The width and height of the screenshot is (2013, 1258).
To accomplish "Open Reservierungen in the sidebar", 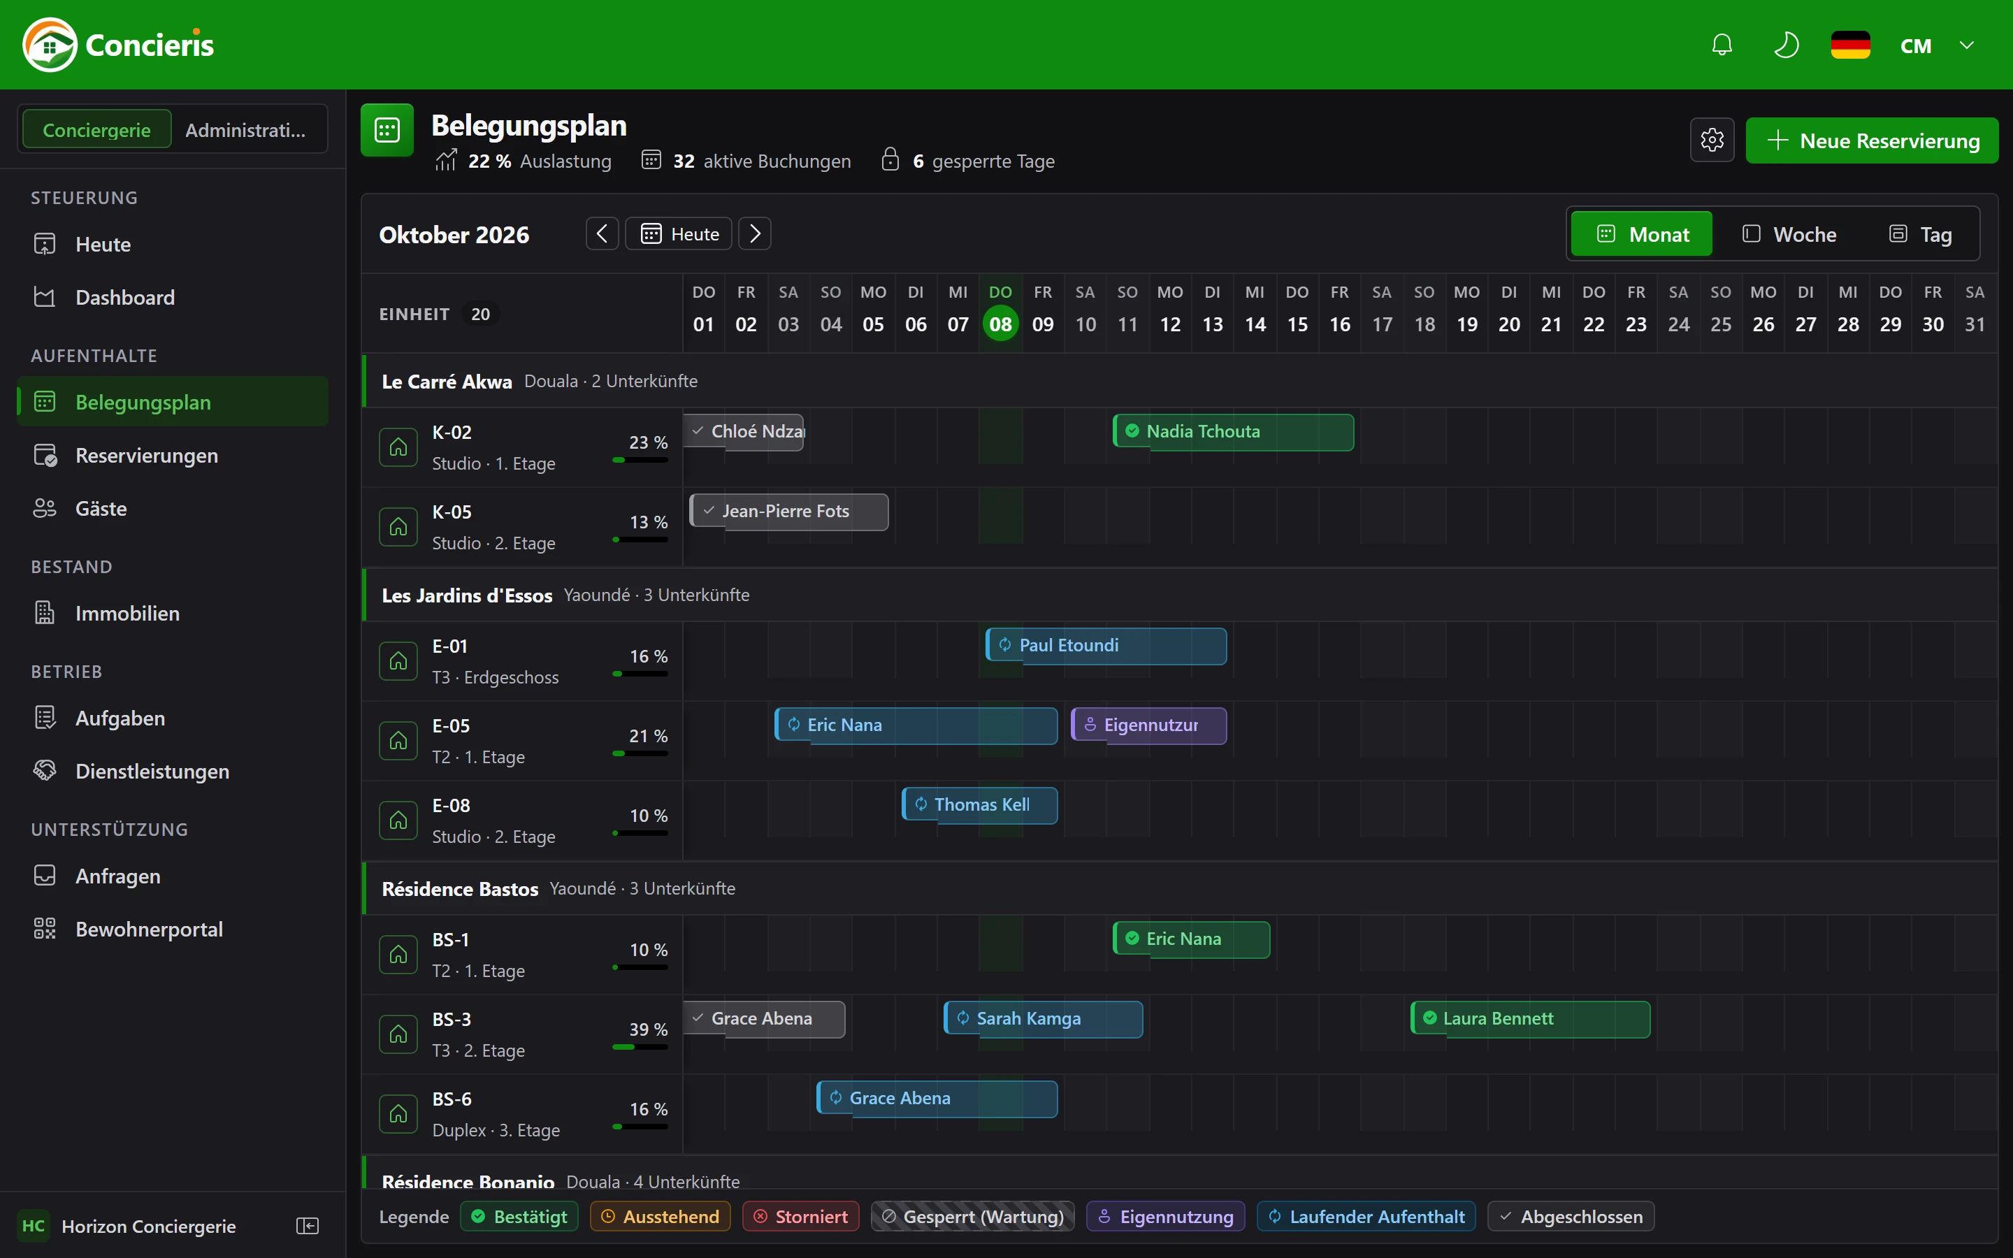I will [x=172, y=455].
